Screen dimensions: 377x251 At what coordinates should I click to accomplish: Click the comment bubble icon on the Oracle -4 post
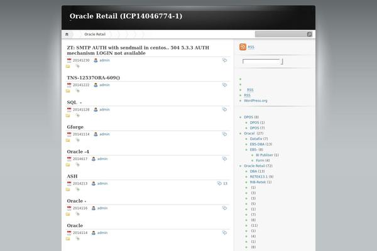click(224, 159)
